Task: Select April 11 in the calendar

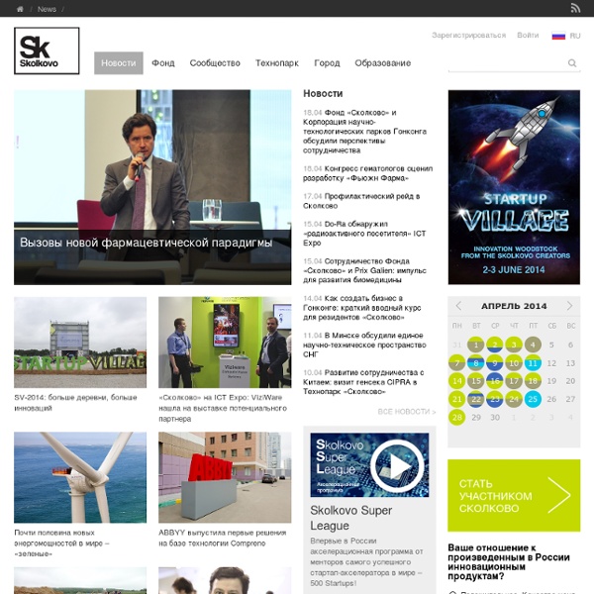Action: (x=533, y=363)
